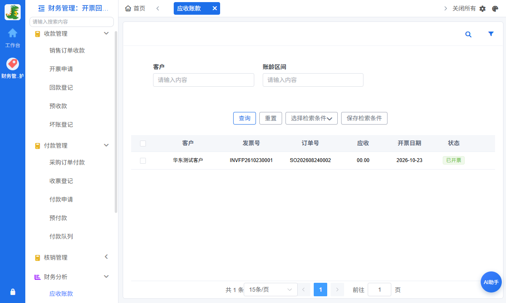Select the 财务管理 tag icon
506x303 pixels.
point(13,64)
